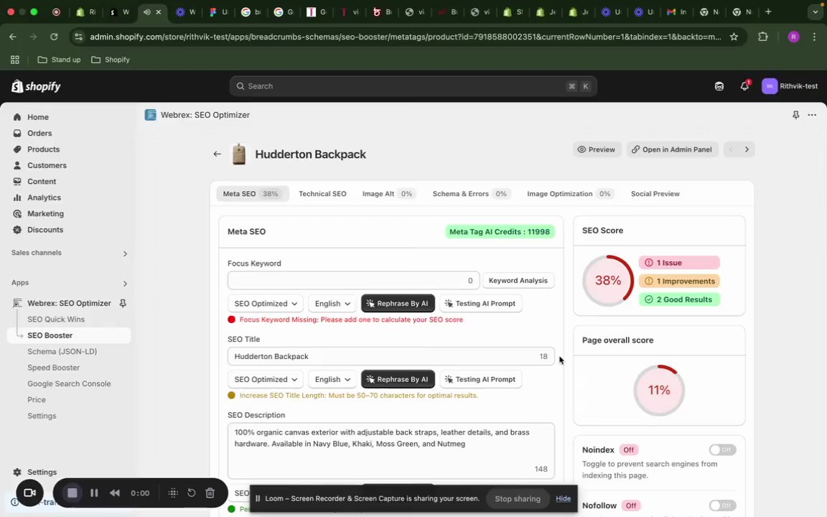Open the app header three-dots menu
This screenshot has height=517, width=827.
[812, 115]
